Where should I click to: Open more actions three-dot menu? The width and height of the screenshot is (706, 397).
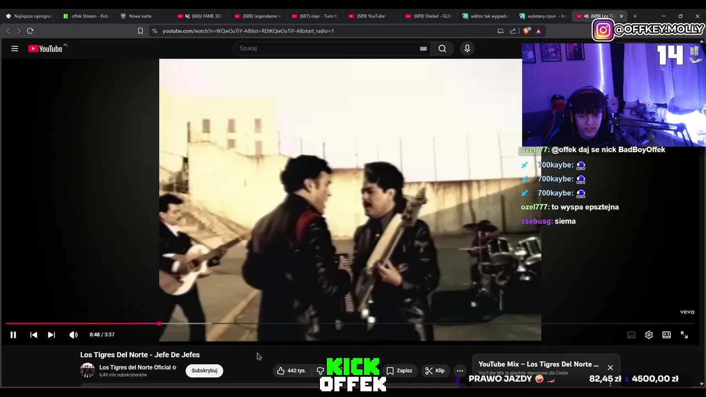[x=460, y=371]
